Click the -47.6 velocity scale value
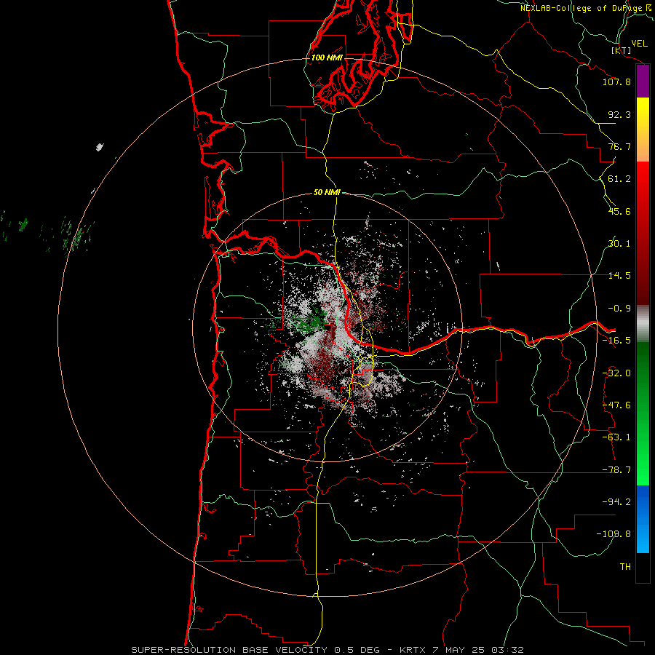Viewport: 655px width, 655px height. [616, 405]
